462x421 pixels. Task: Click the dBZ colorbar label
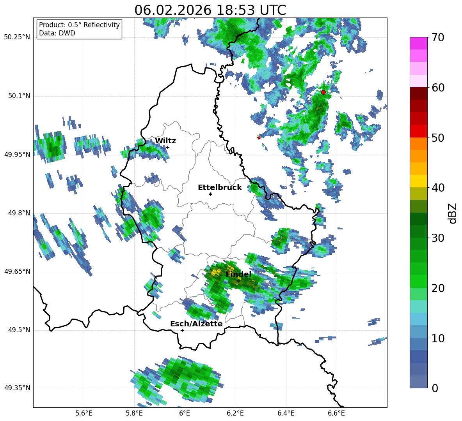453,213
